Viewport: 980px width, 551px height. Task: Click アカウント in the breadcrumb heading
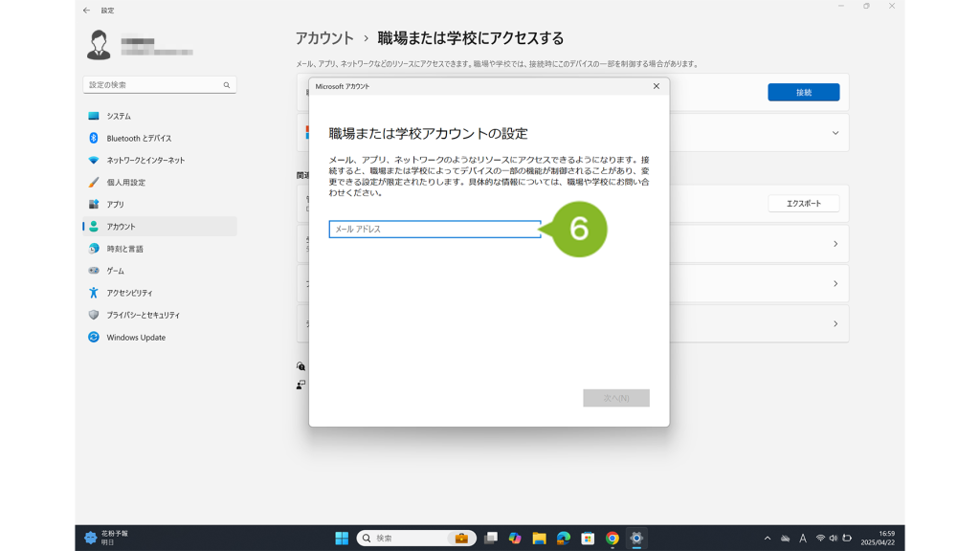click(x=324, y=38)
